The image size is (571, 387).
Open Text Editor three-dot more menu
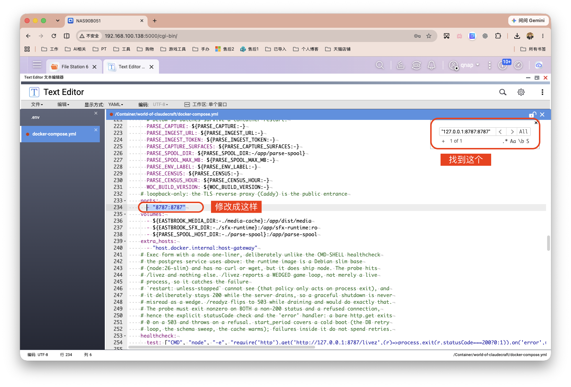tap(542, 92)
